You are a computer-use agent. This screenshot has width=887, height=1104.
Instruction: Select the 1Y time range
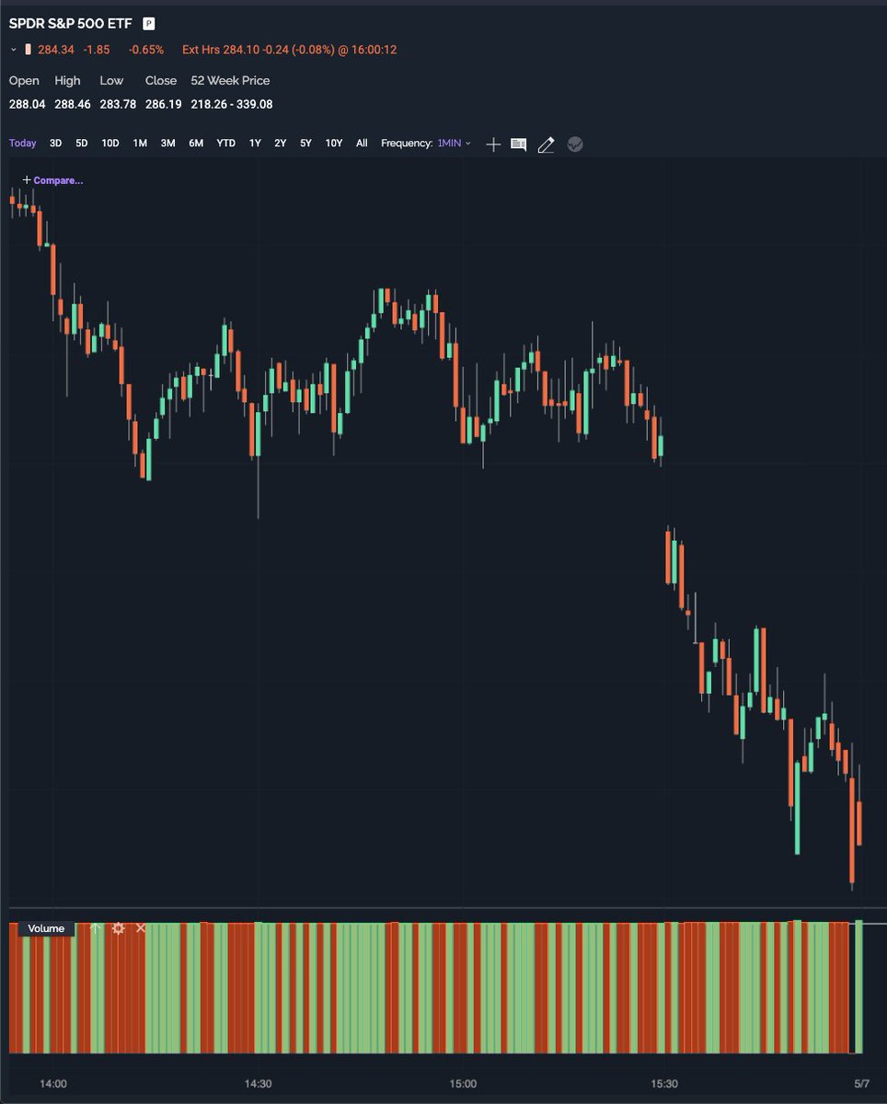coord(255,144)
